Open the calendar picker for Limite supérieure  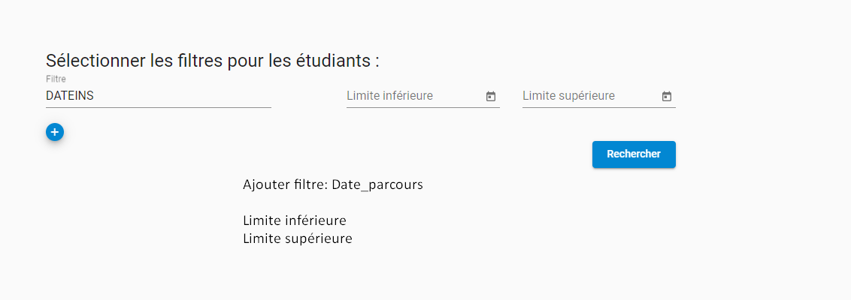point(667,97)
